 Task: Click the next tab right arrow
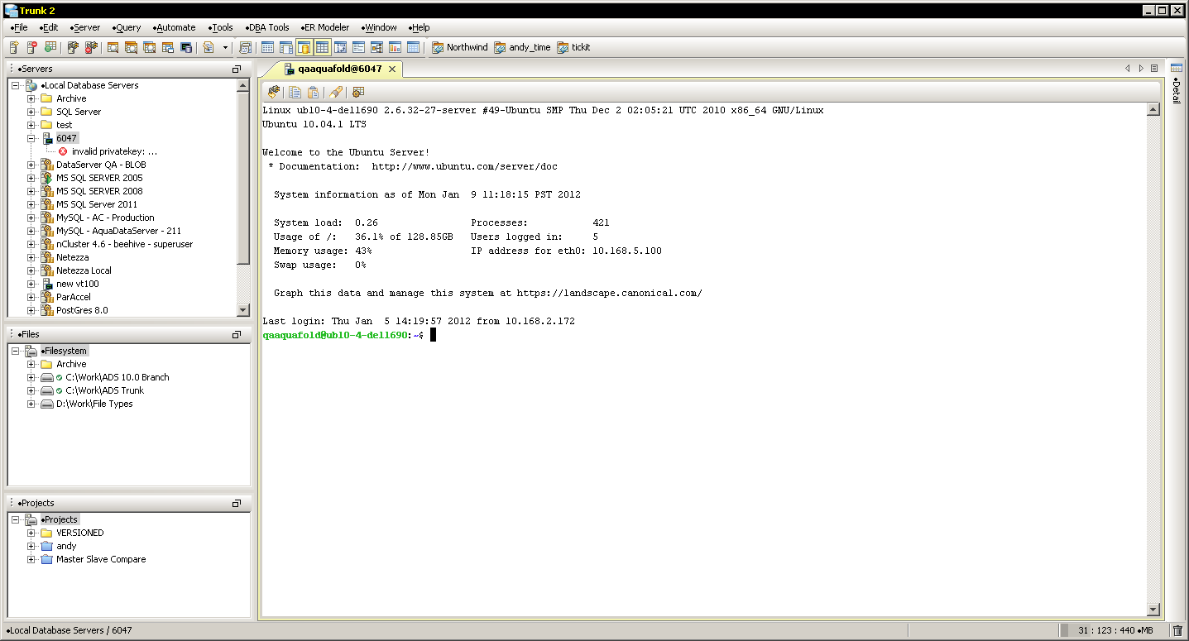tap(1141, 69)
